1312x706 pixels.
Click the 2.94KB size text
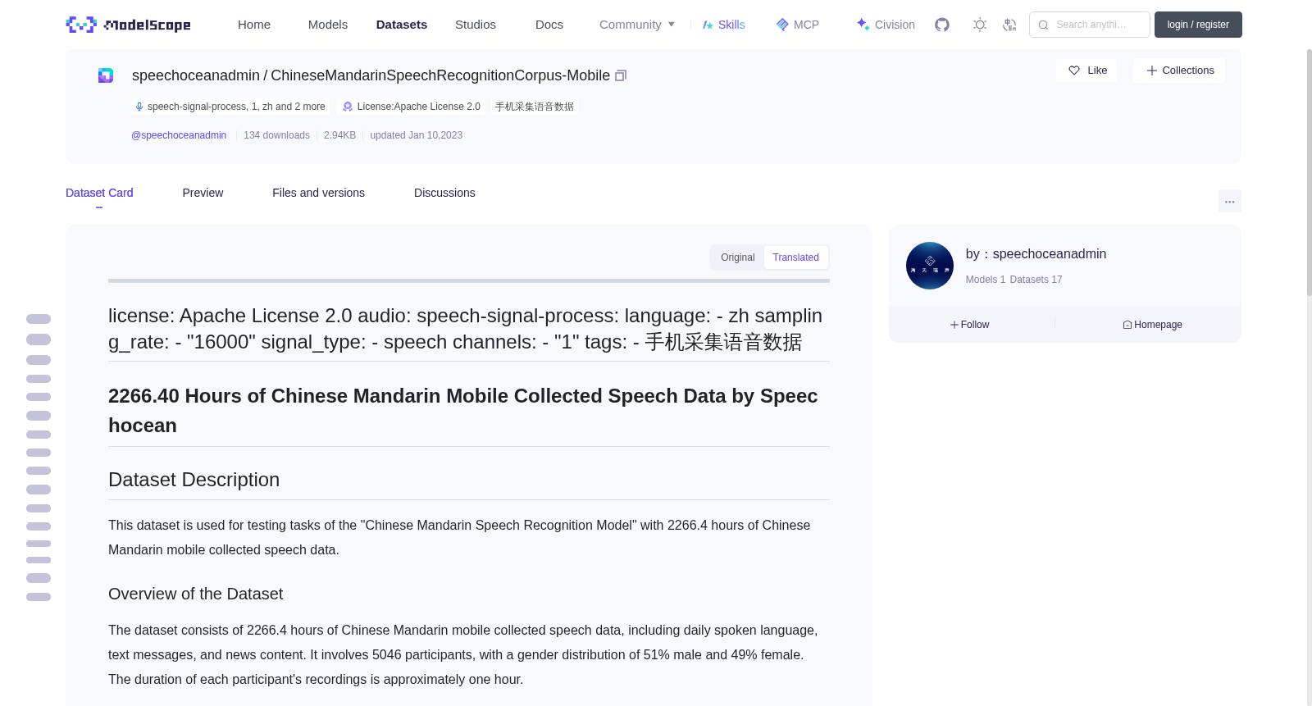point(339,135)
